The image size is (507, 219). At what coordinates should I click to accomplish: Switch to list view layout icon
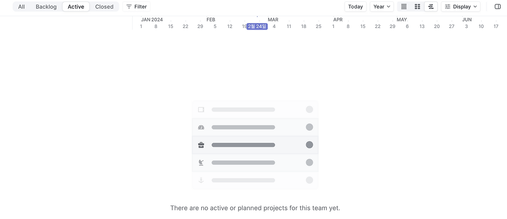(x=404, y=7)
